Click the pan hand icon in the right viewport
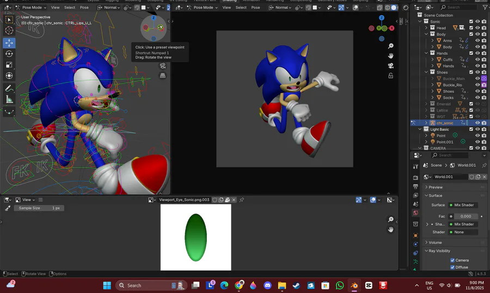490x293 pixels. click(390, 56)
